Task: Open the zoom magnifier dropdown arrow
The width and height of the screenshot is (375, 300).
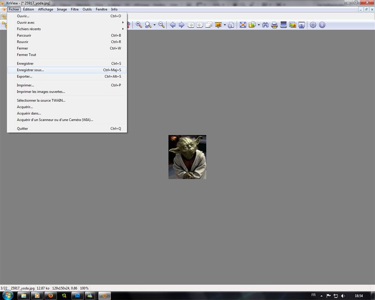Action: 154,25
